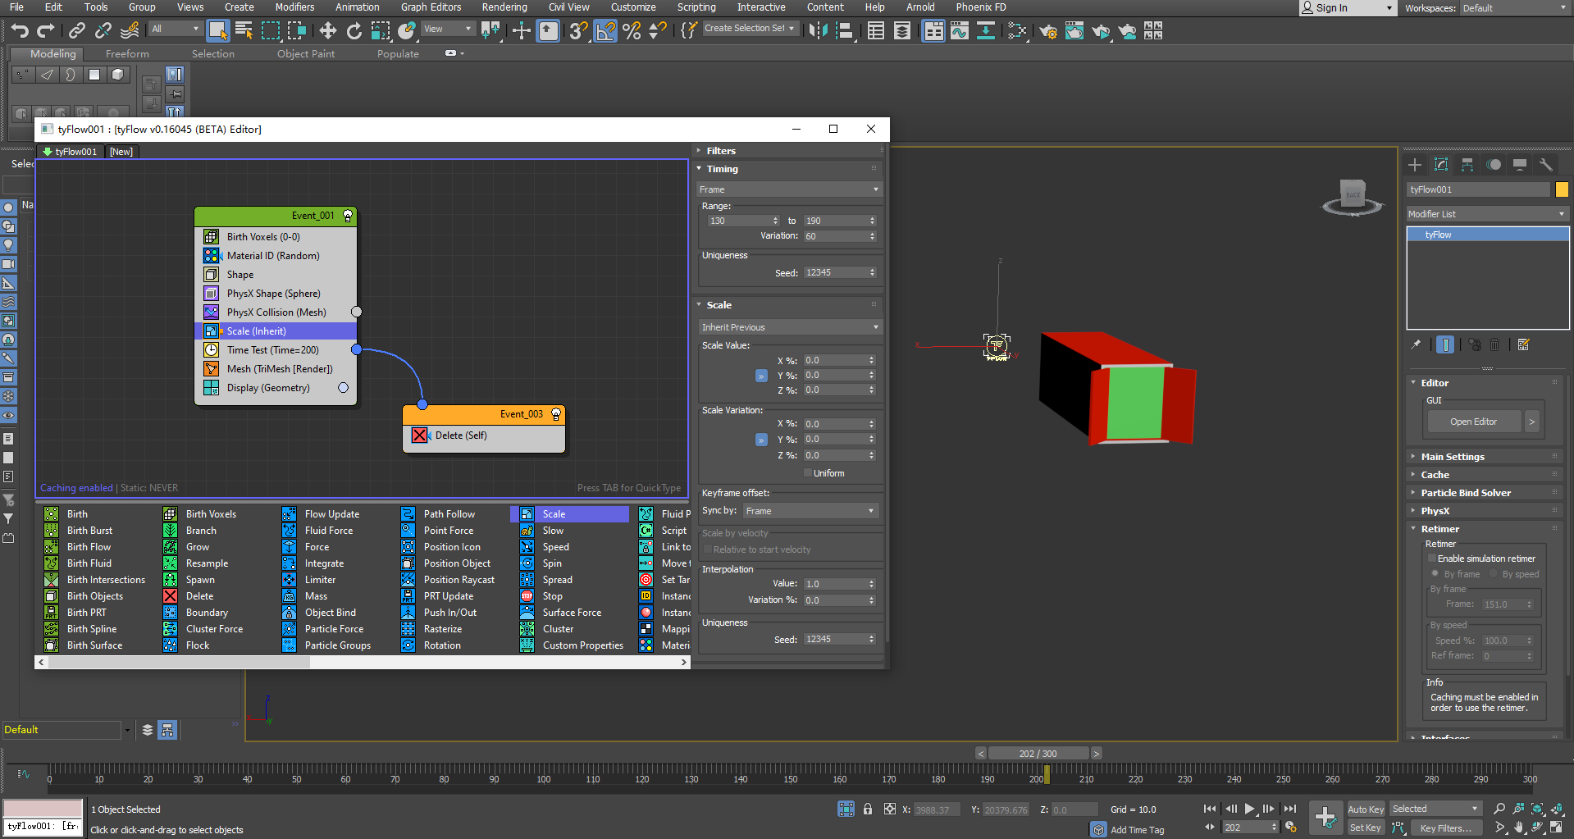Toggle the Scale Value axis lock button
Screen dimensions: 1574x839
pyautogui.click(x=761, y=376)
